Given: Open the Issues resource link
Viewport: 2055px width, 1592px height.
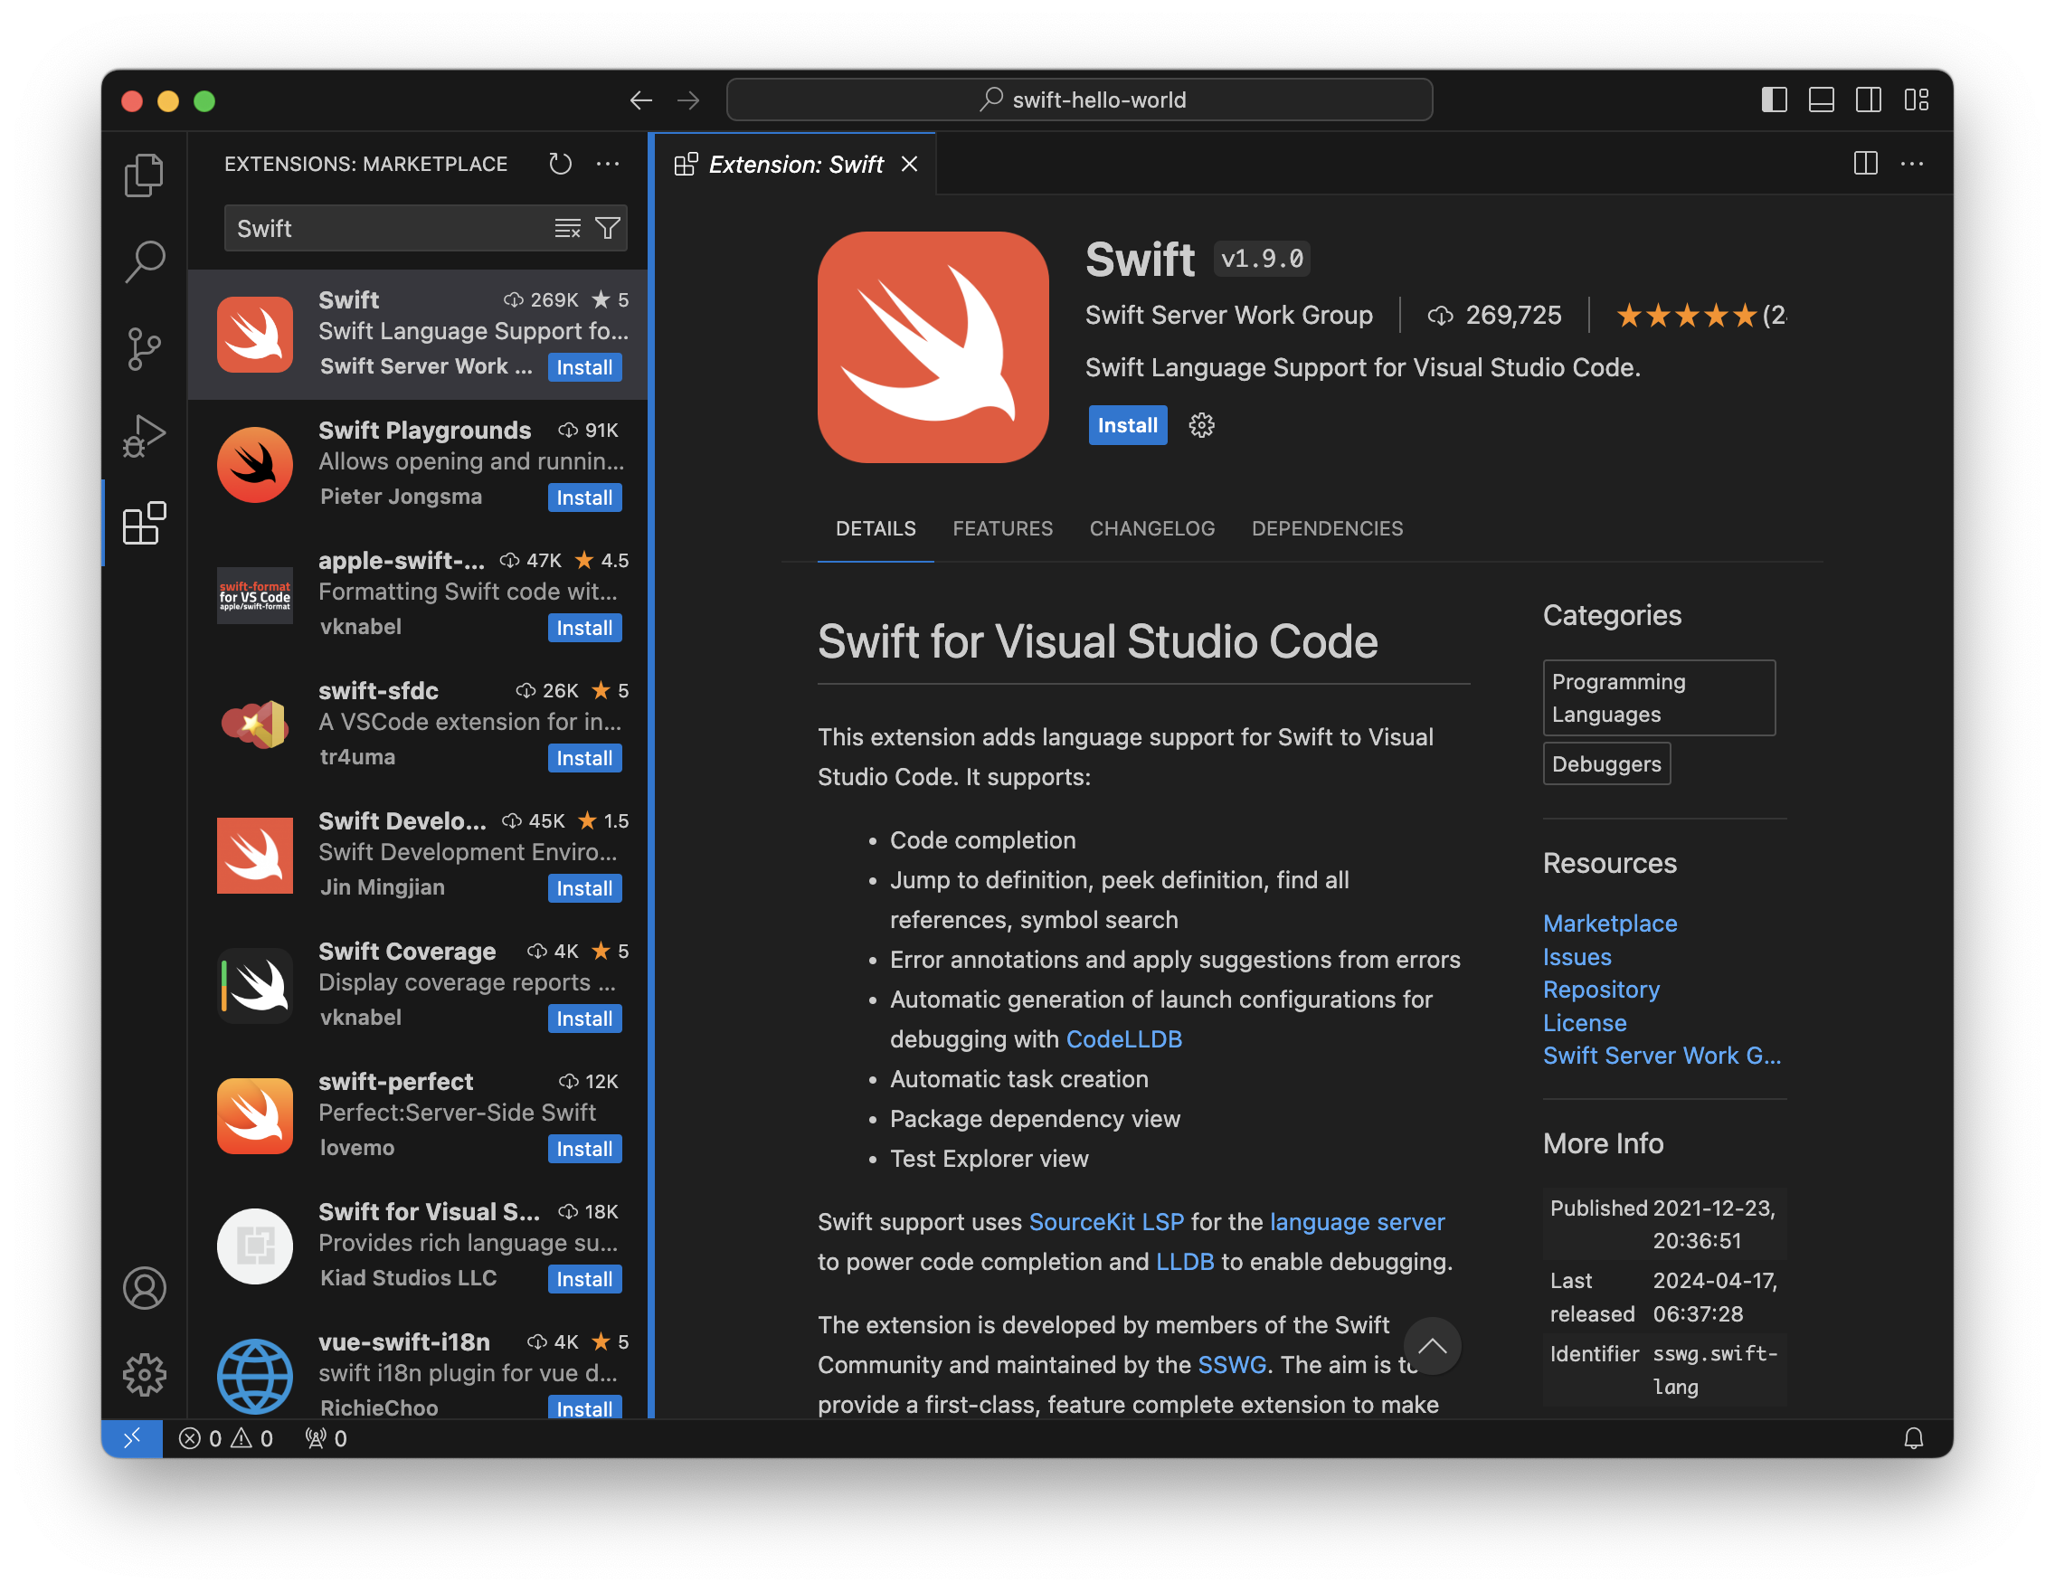Looking at the screenshot, I should 1576,957.
